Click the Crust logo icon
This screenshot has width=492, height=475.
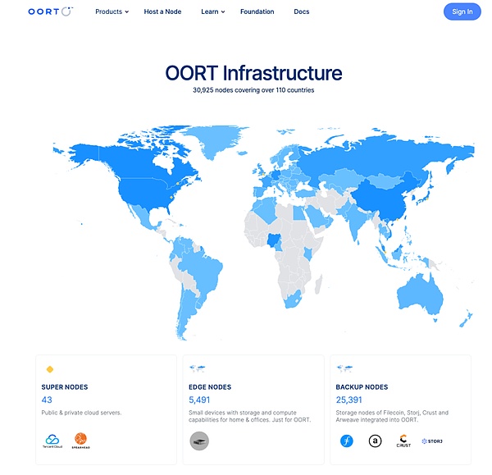click(x=403, y=441)
